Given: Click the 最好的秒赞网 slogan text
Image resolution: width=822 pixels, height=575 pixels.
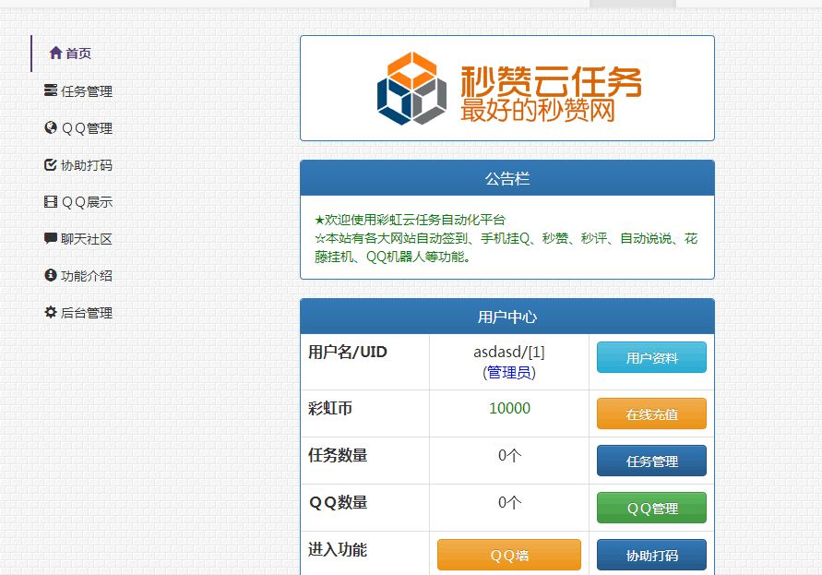Looking at the screenshot, I should [x=538, y=110].
